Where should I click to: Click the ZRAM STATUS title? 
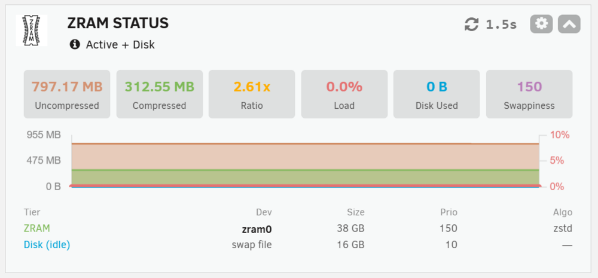pos(118,23)
